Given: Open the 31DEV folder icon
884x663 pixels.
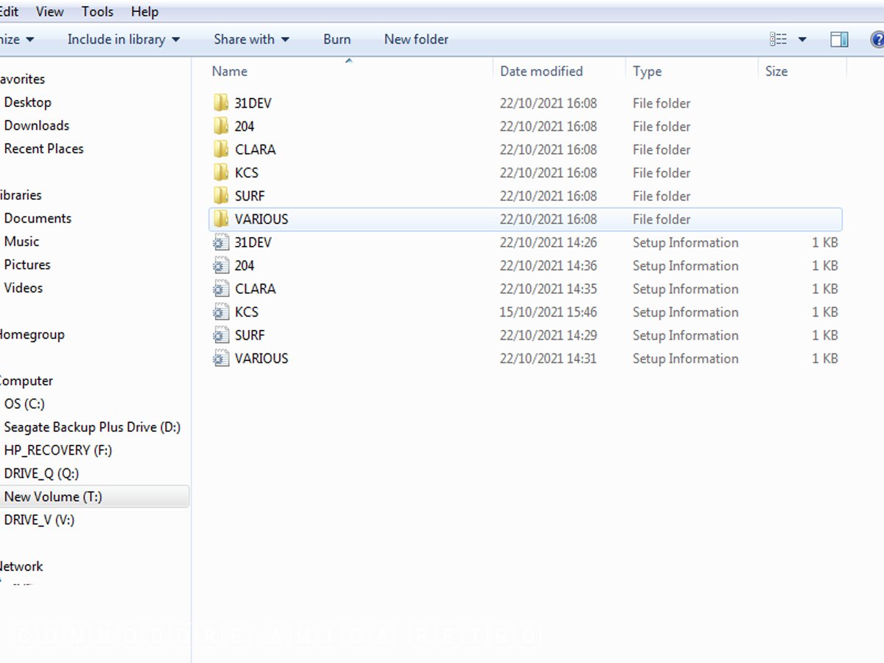Looking at the screenshot, I should (221, 103).
